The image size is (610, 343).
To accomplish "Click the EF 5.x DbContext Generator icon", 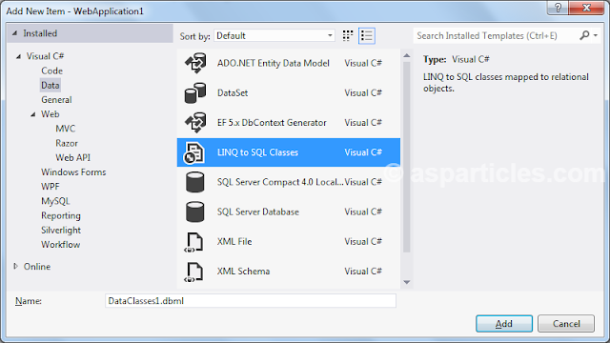I will pos(195,123).
